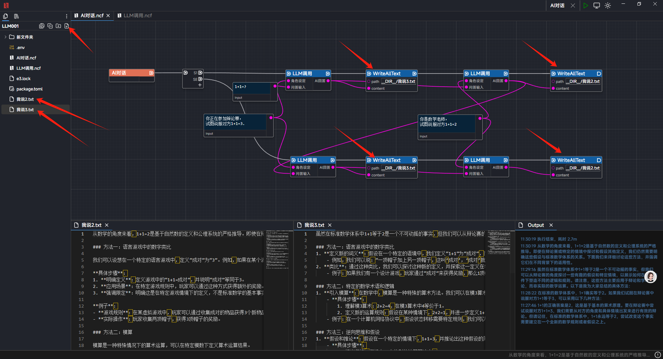This screenshot has width=663, height=359.
Task: Expand the 新文件夹 folder in file tree
Action: [6, 37]
